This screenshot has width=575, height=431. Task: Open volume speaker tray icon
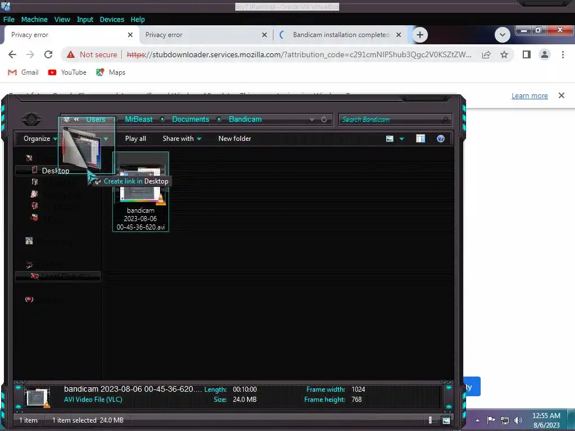click(518, 420)
